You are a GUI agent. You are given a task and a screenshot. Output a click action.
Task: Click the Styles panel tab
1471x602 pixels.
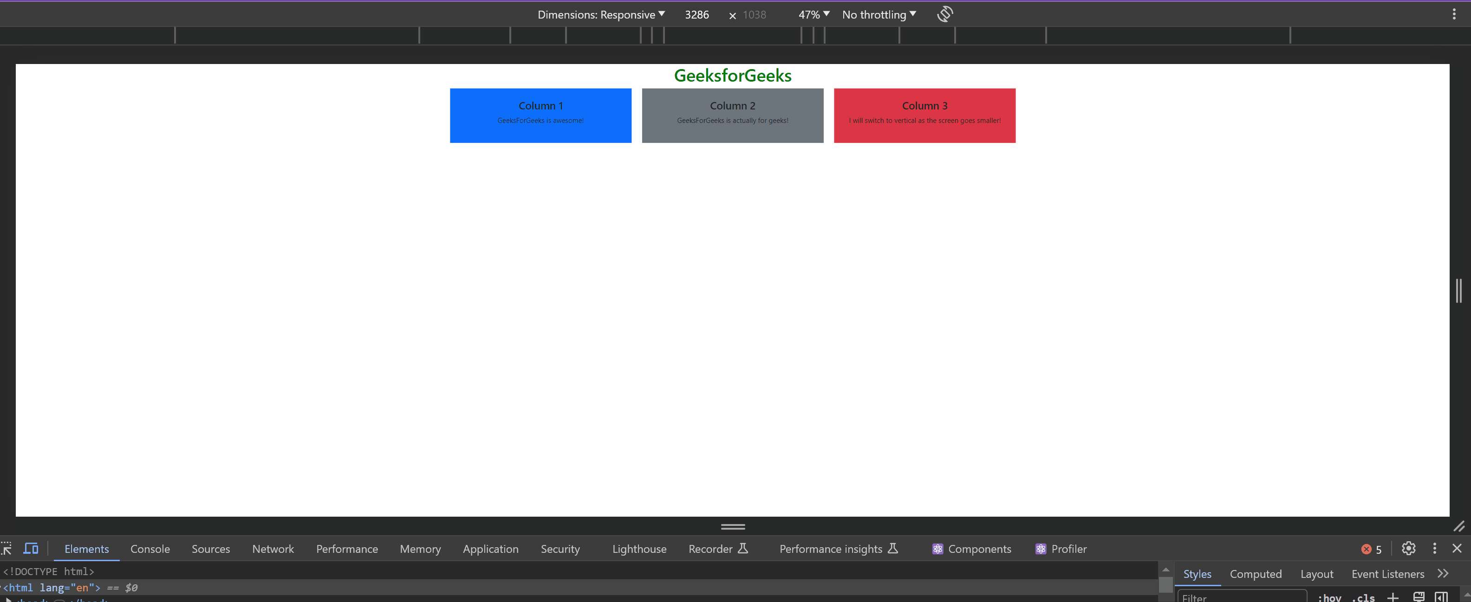[x=1197, y=573]
